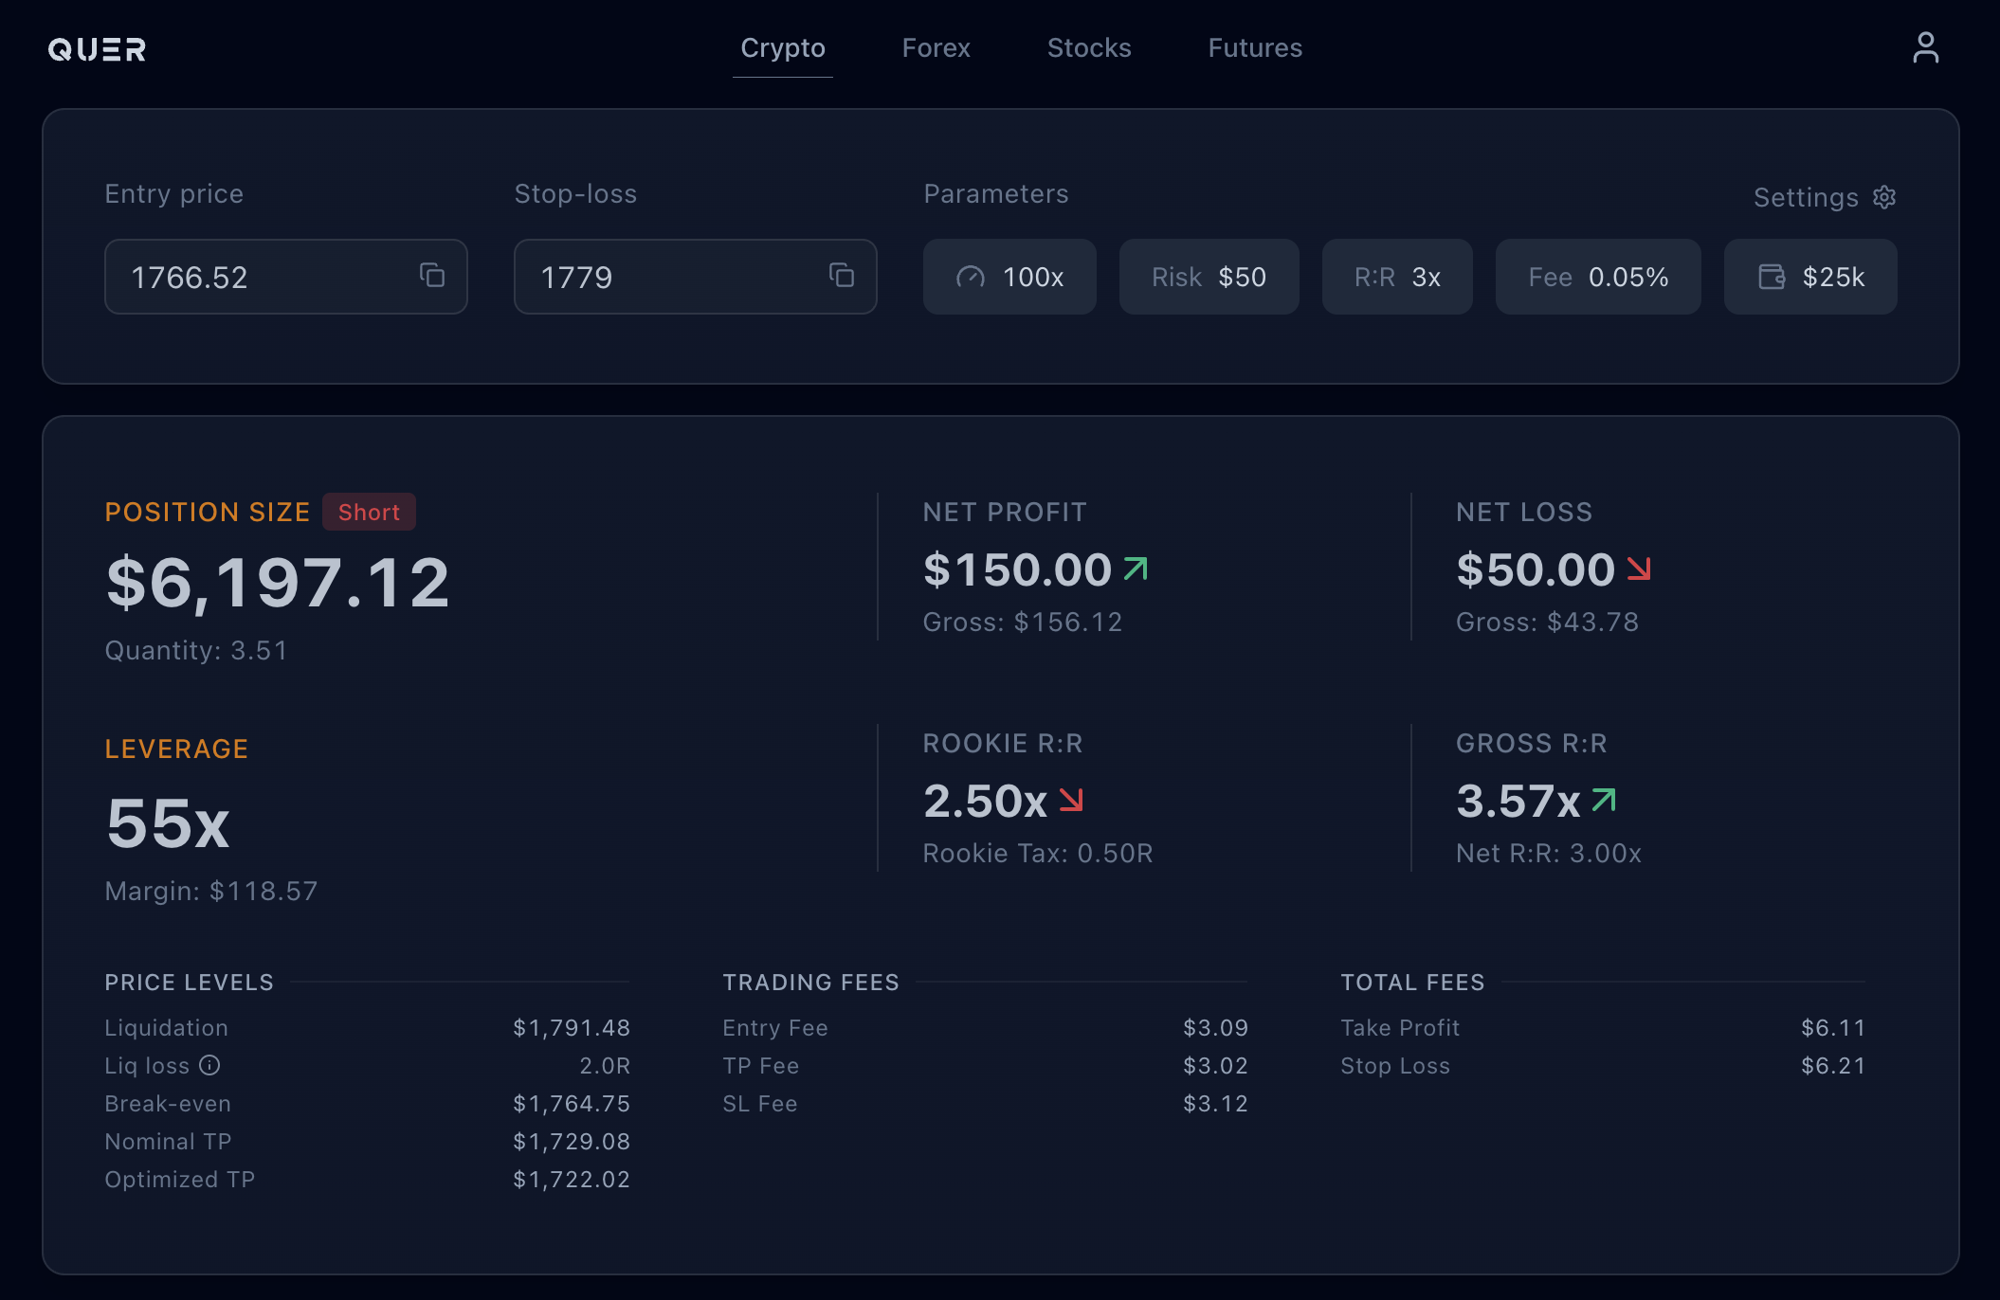Switch to the Crypto tab
Image resolution: width=2000 pixels, height=1300 pixels.
pyautogui.click(x=783, y=48)
